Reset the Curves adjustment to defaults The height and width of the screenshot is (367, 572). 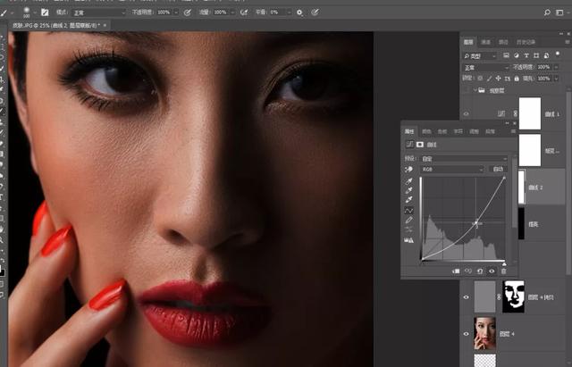coord(480,271)
